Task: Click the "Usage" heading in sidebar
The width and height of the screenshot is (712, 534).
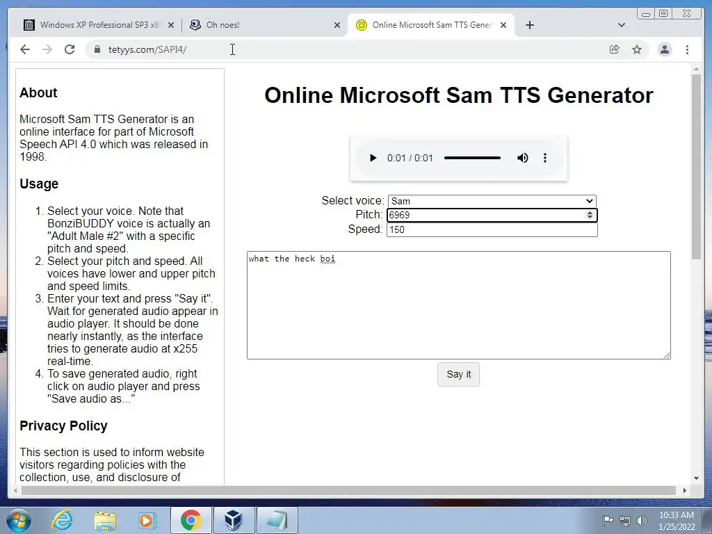Action: 39,184
